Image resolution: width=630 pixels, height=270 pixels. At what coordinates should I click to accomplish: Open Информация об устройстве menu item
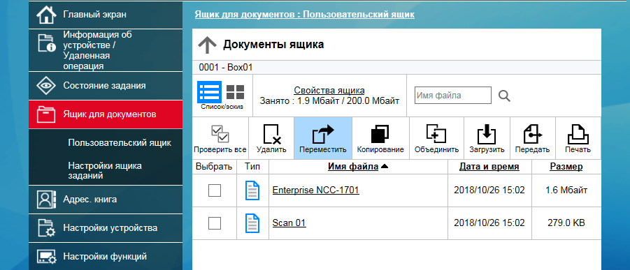[106, 50]
